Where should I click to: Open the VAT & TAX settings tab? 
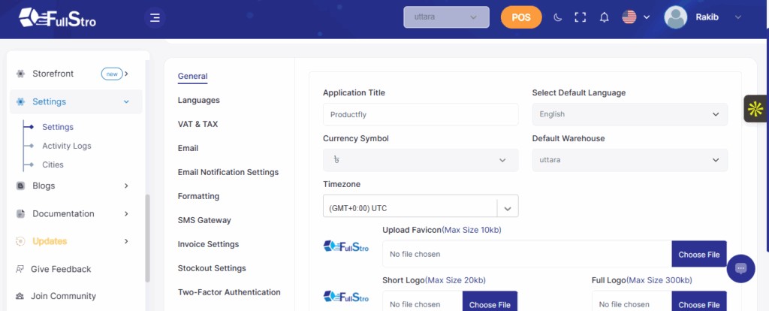coord(198,124)
